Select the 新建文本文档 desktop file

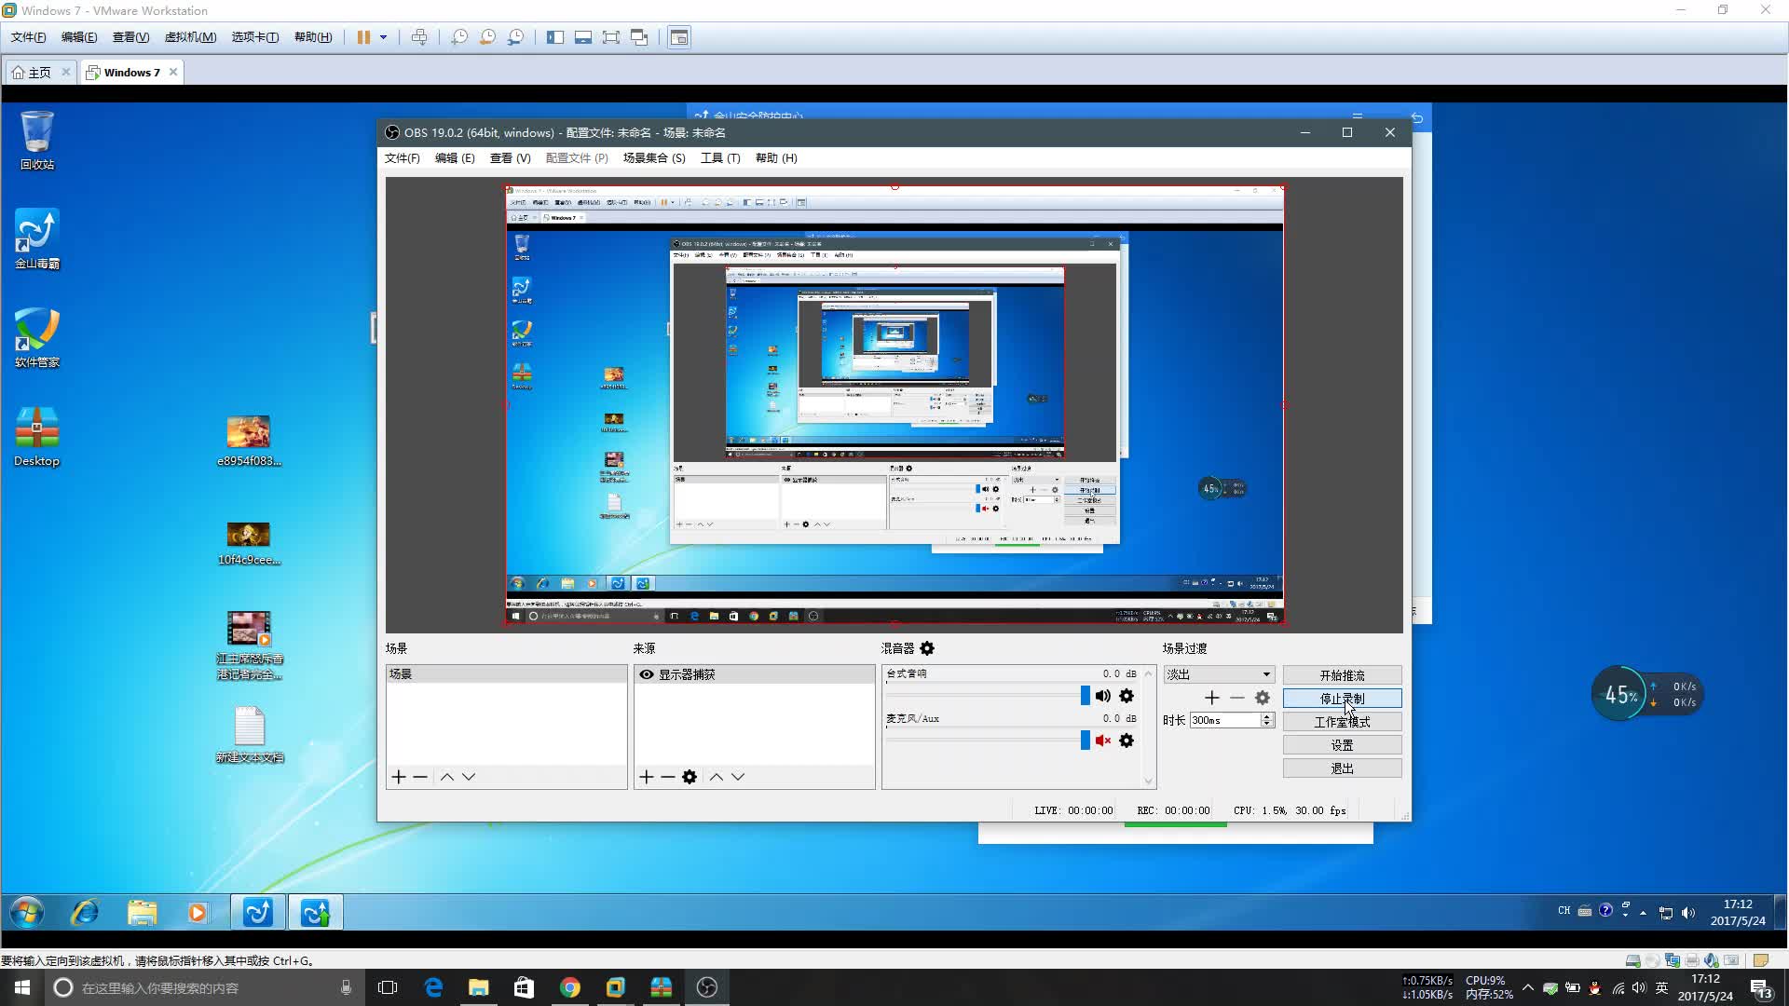pos(249,734)
